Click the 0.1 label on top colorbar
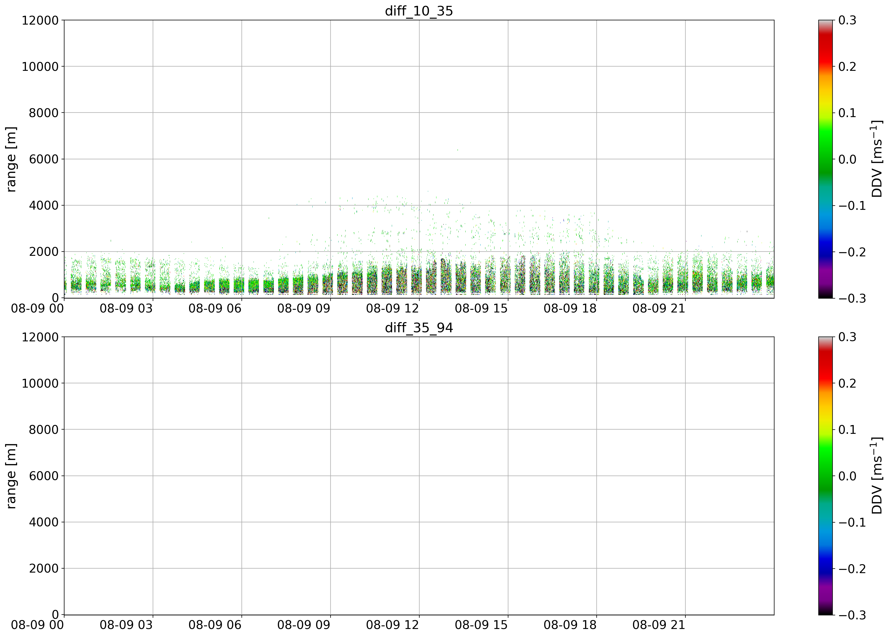Image resolution: width=890 pixels, height=637 pixels. 848,113
